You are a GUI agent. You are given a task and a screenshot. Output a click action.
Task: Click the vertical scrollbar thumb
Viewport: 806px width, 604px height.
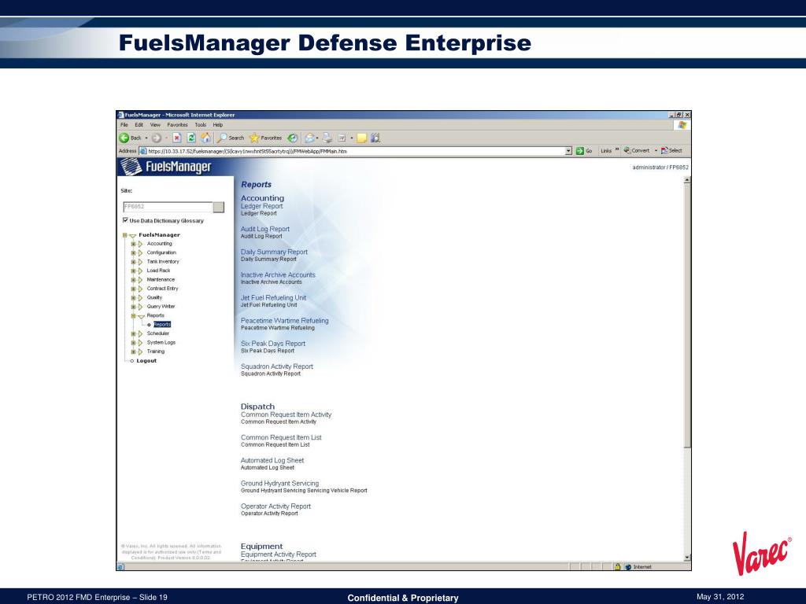click(x=687, y=316)
